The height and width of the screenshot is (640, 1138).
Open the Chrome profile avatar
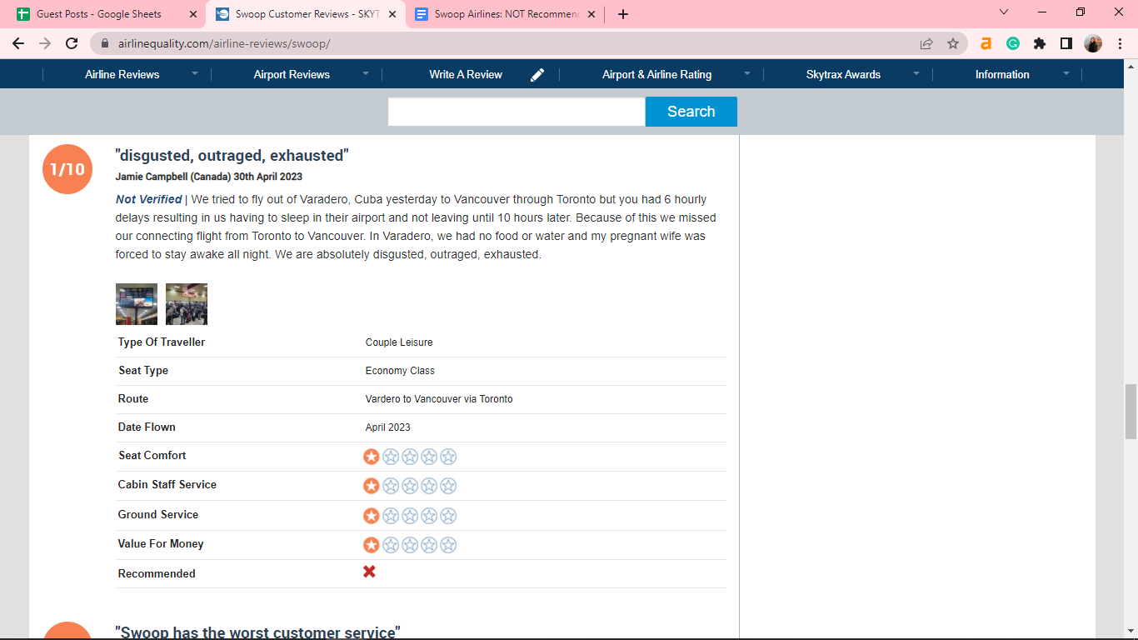1093,43
